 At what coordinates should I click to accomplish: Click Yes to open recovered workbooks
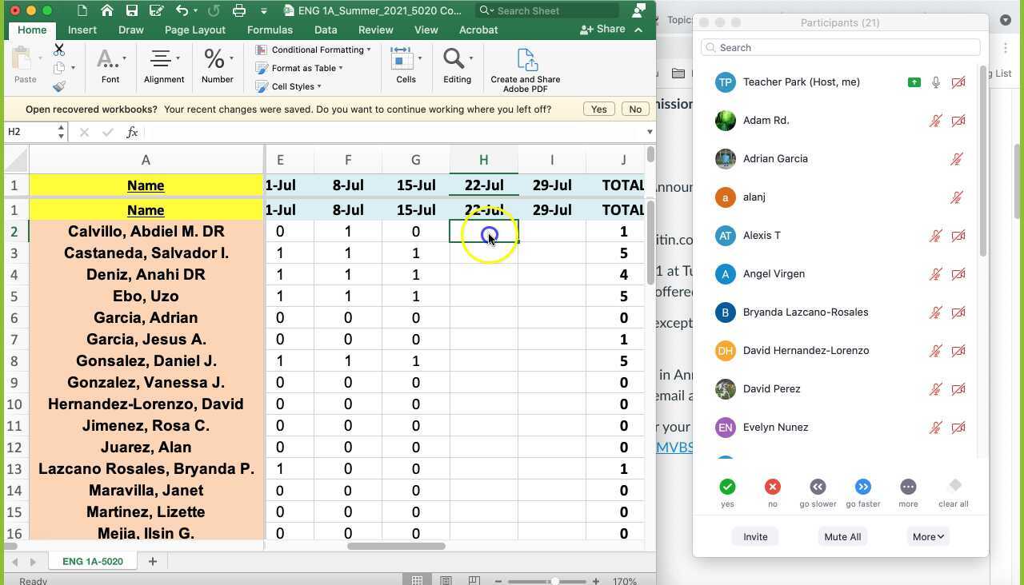(598, 109)
